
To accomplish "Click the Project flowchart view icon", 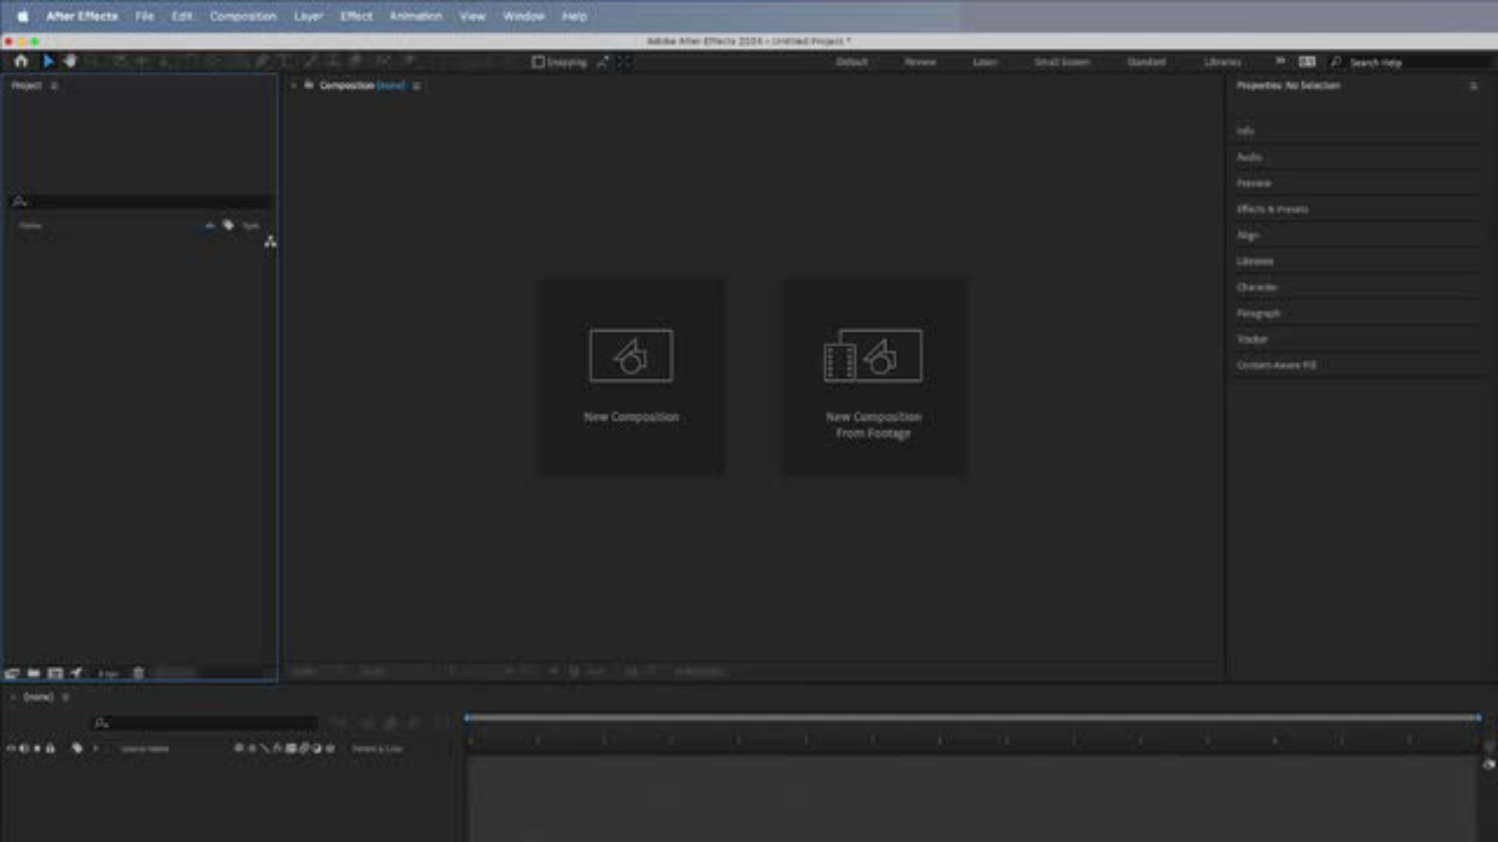I will click(270, 242).
